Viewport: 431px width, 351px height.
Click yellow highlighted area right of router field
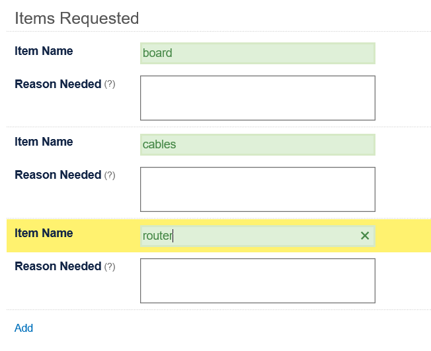[x=403, y=236]
